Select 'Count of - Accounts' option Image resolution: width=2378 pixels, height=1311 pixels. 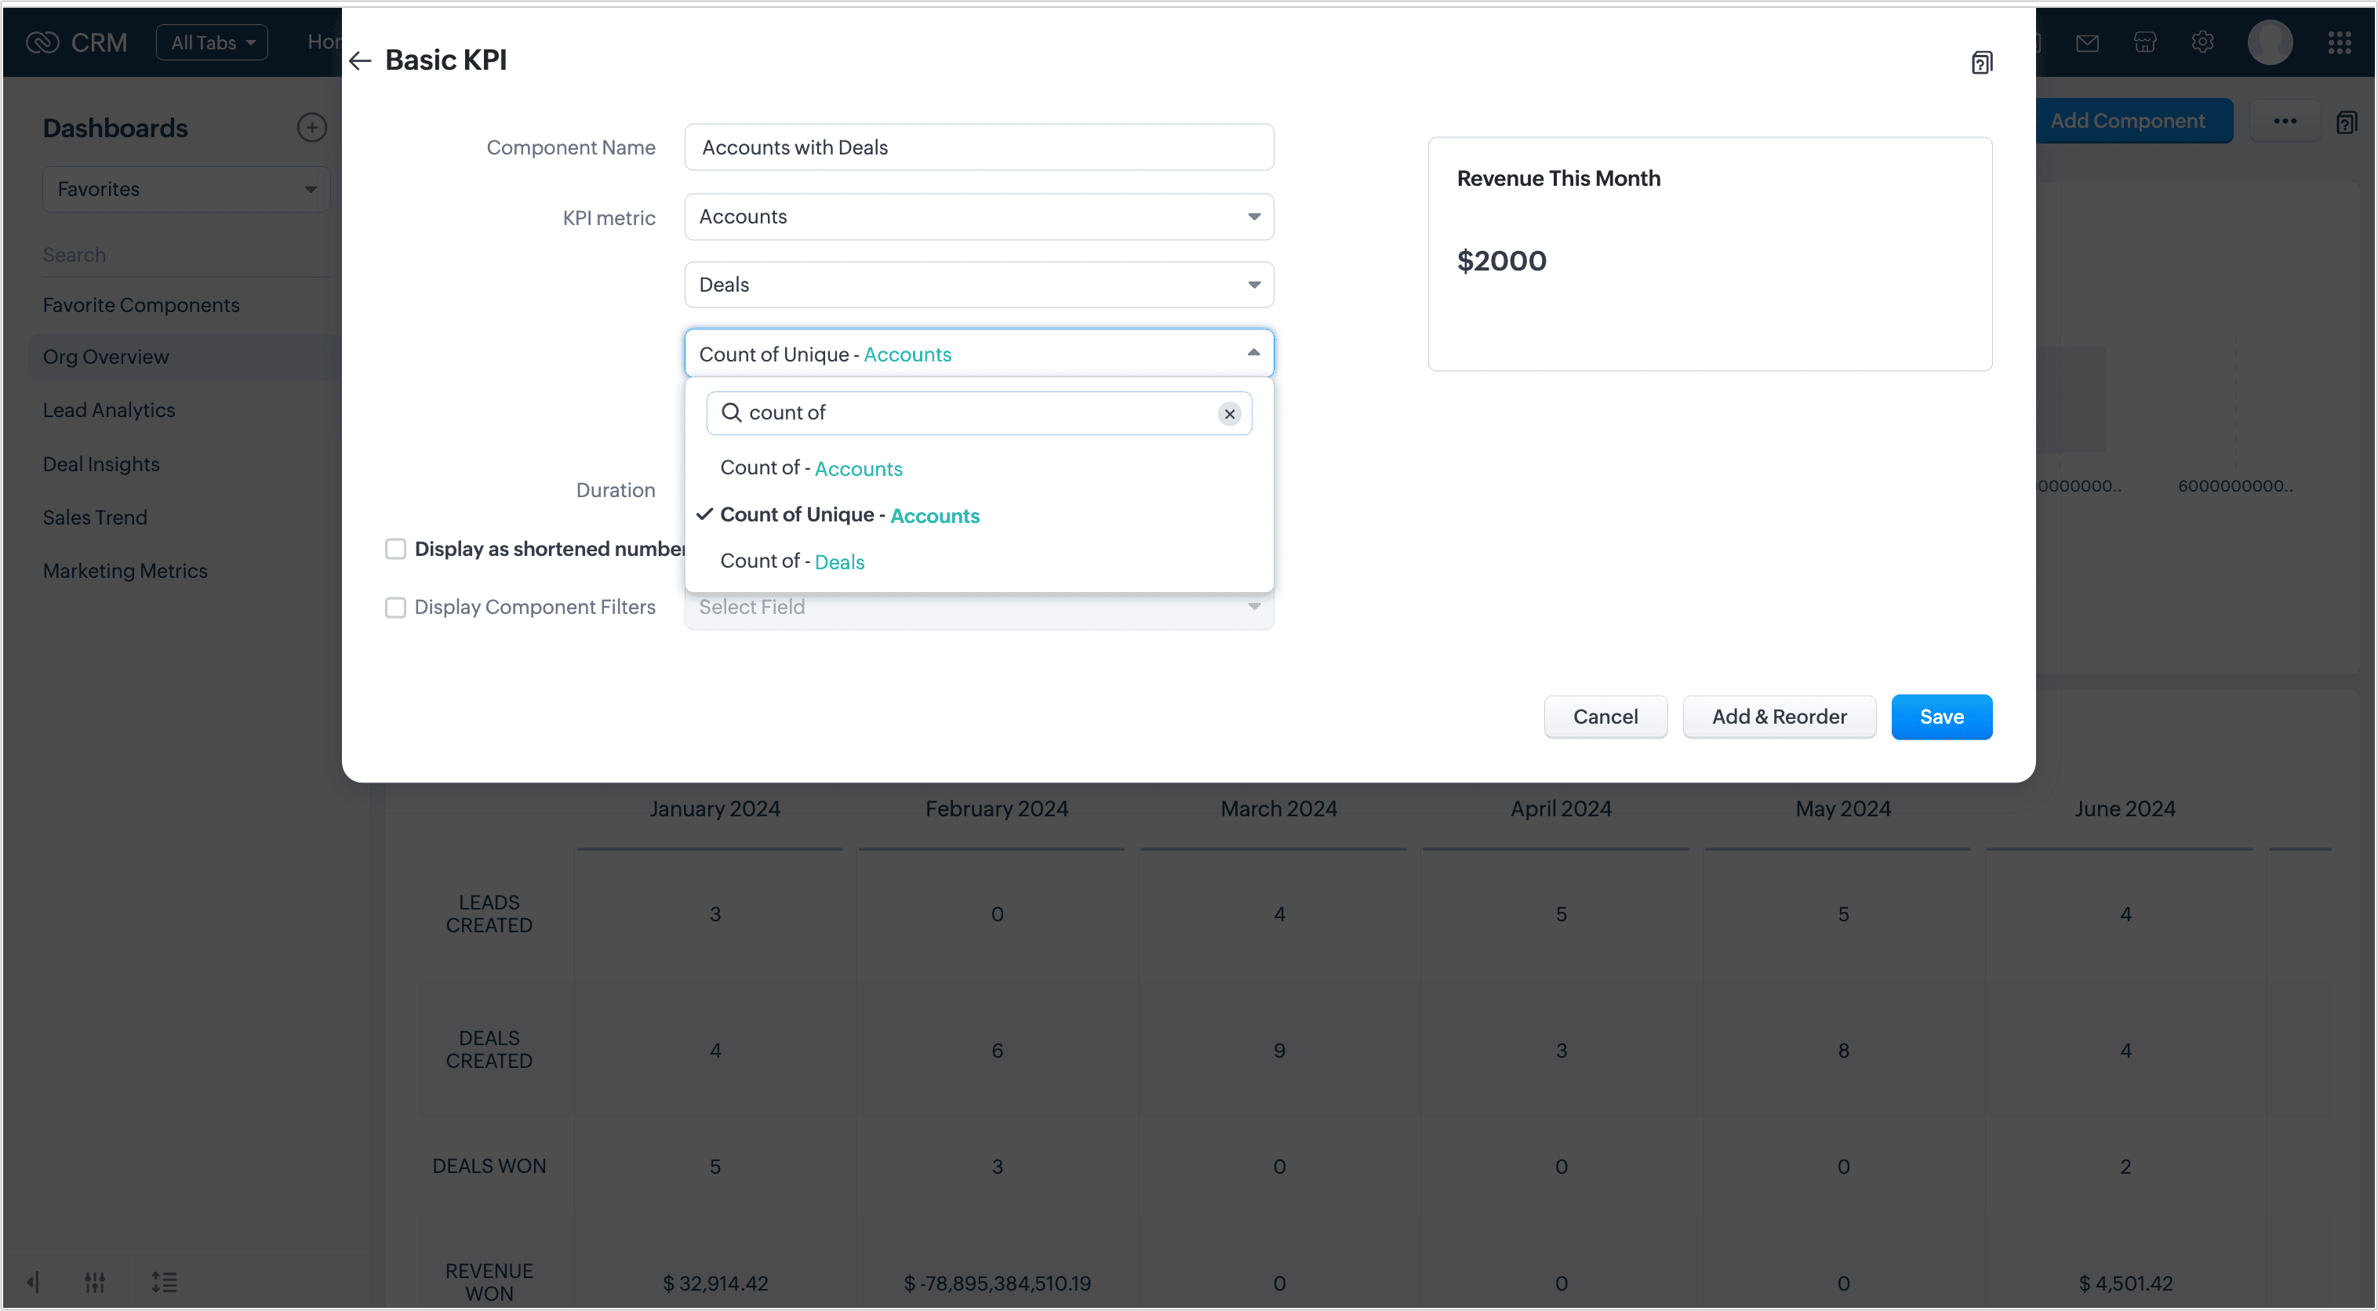(x=810, y=469)
